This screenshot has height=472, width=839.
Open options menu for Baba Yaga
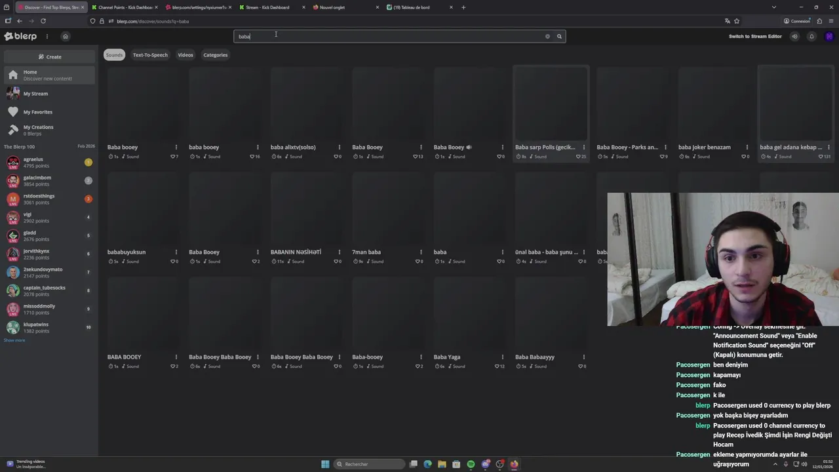click(x=502, y=357)
